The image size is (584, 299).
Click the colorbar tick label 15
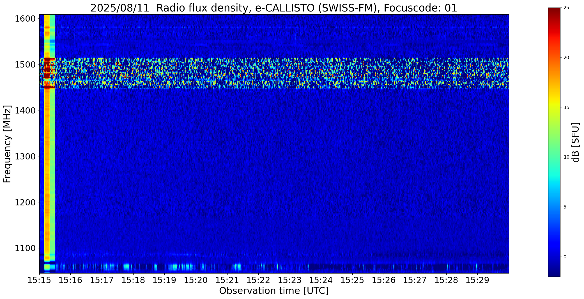pos(566,108)
